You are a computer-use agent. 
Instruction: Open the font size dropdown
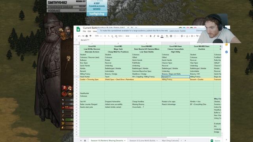143,36
